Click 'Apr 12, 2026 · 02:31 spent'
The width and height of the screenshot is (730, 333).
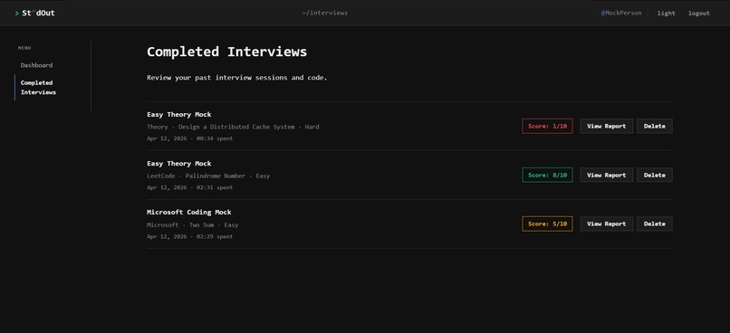tap(190, 187)
